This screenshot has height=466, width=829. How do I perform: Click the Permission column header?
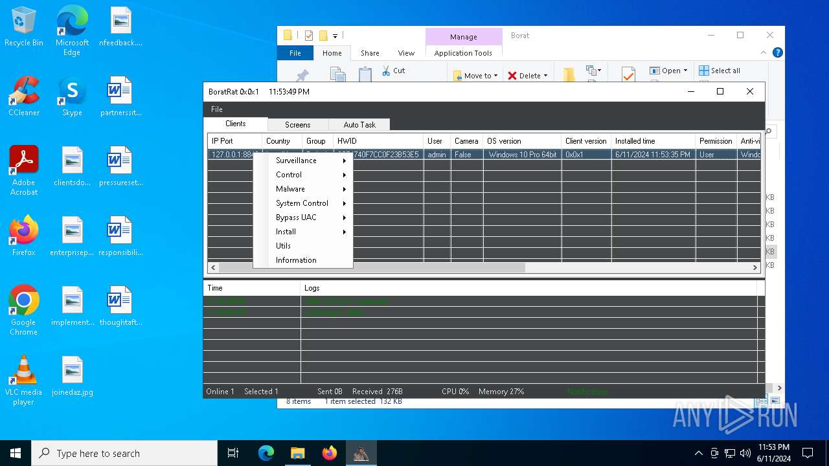pyautogui.click(x=716, y=141)
